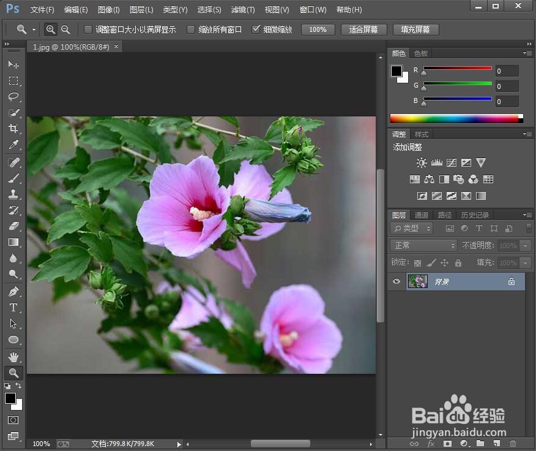This screenshot has width=536, height=451.
Task: Create a new layer group
Action: click(x=480, y=444)
